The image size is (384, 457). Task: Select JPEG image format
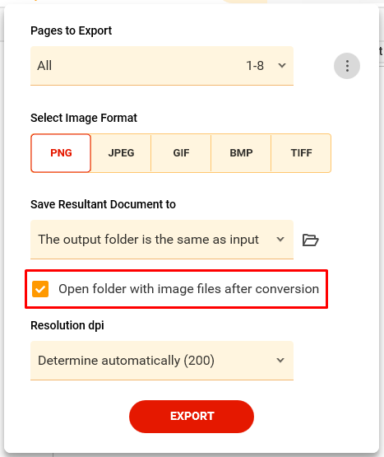(x=121, y=153)
